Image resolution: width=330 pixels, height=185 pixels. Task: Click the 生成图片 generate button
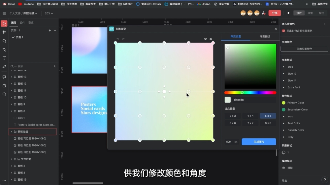(259, 142)
